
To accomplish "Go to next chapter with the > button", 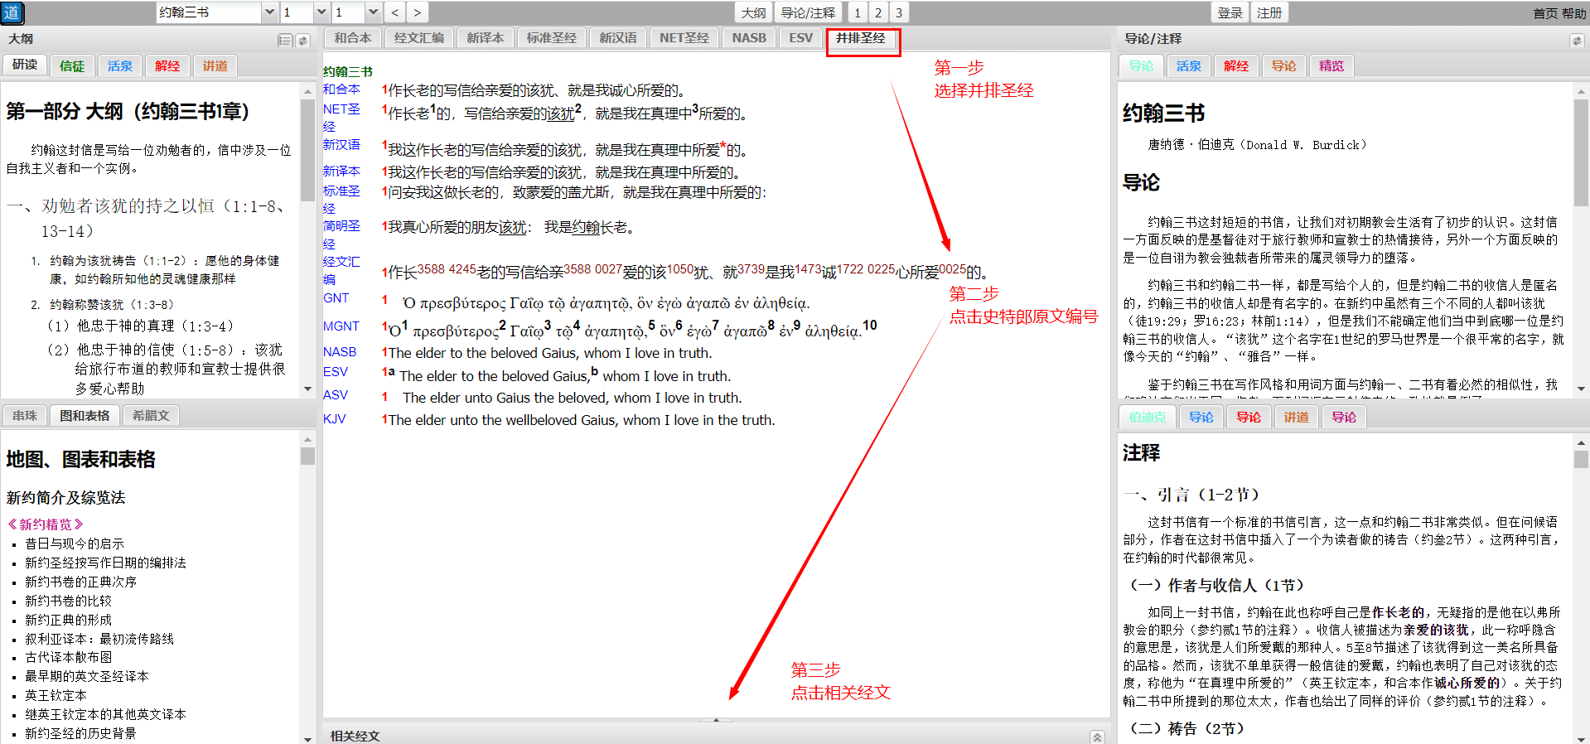I will (x=417, y=12).
